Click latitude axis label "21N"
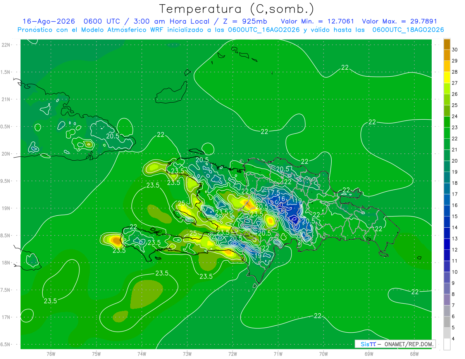 pyautogui.click(x=6, y=99)
